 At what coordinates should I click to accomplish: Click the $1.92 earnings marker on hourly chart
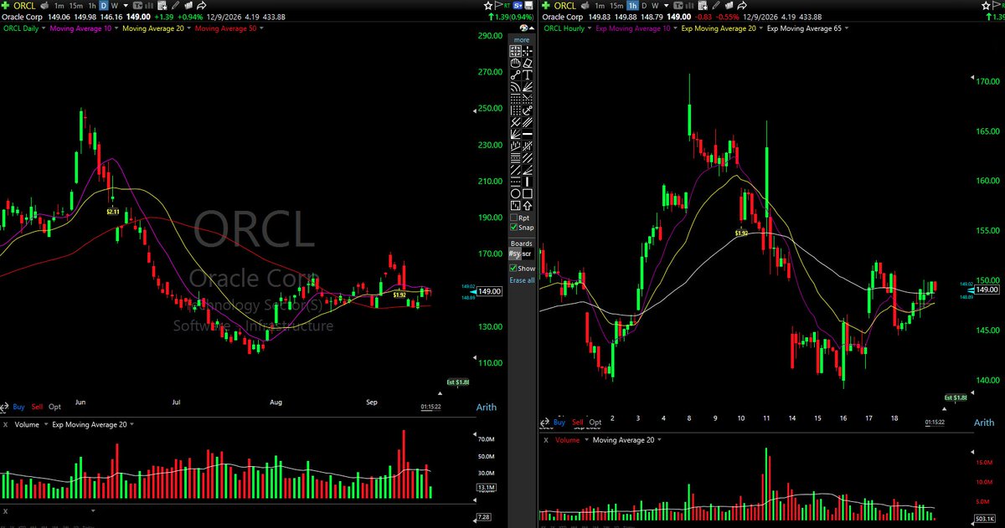coord(741,233)
